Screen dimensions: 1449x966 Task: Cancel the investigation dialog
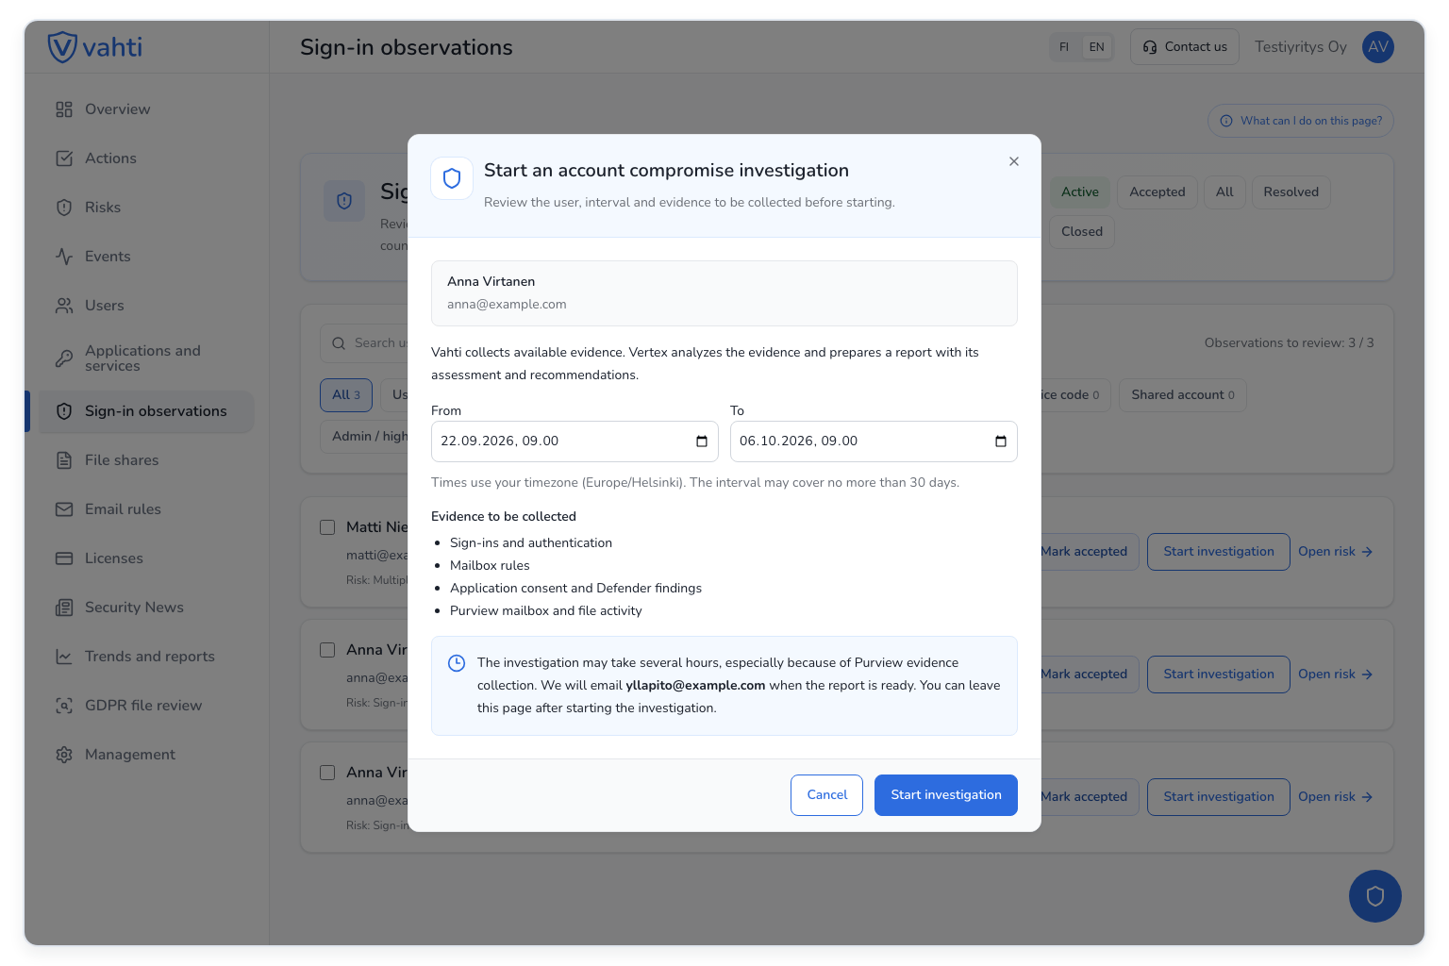tap(827, 795)
